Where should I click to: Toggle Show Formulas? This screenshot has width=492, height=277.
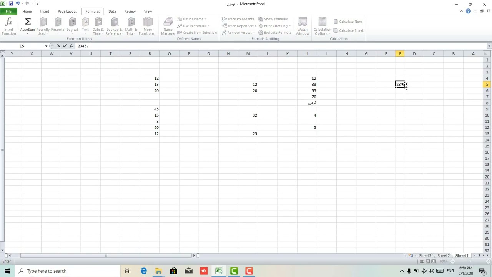[273, 19]
